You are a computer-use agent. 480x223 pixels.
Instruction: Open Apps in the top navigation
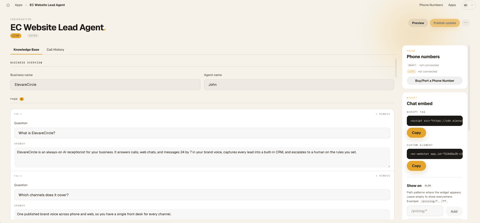[452, 5]
